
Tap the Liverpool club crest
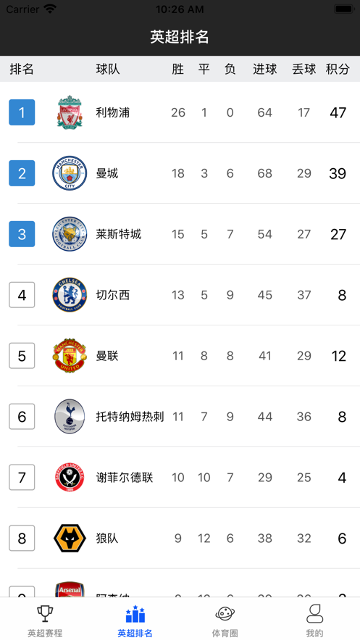[x=70, y=112]
